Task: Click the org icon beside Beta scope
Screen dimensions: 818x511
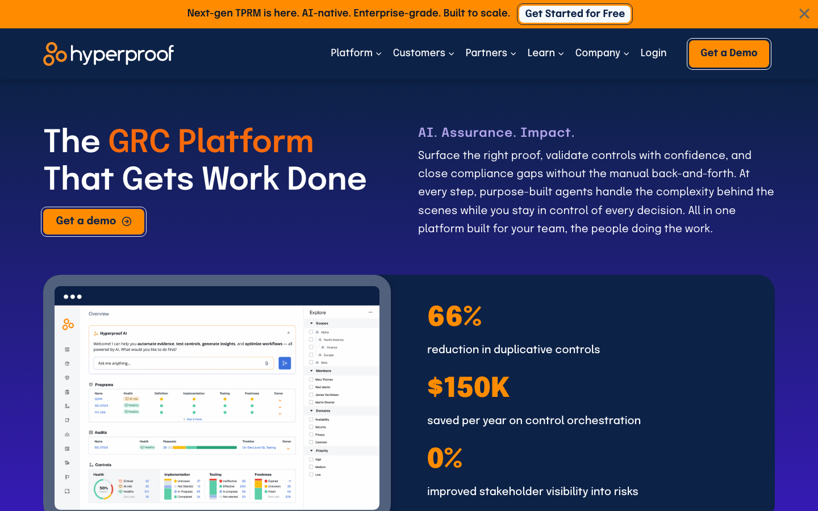Action: pyautogui.click(x=317, y=362)
